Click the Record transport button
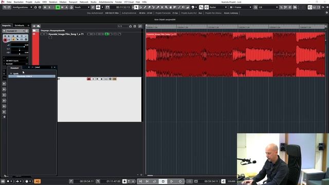 pos(180,181)
